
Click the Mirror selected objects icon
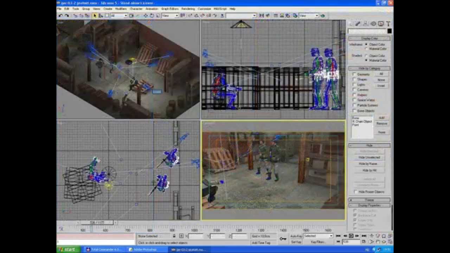262,16
